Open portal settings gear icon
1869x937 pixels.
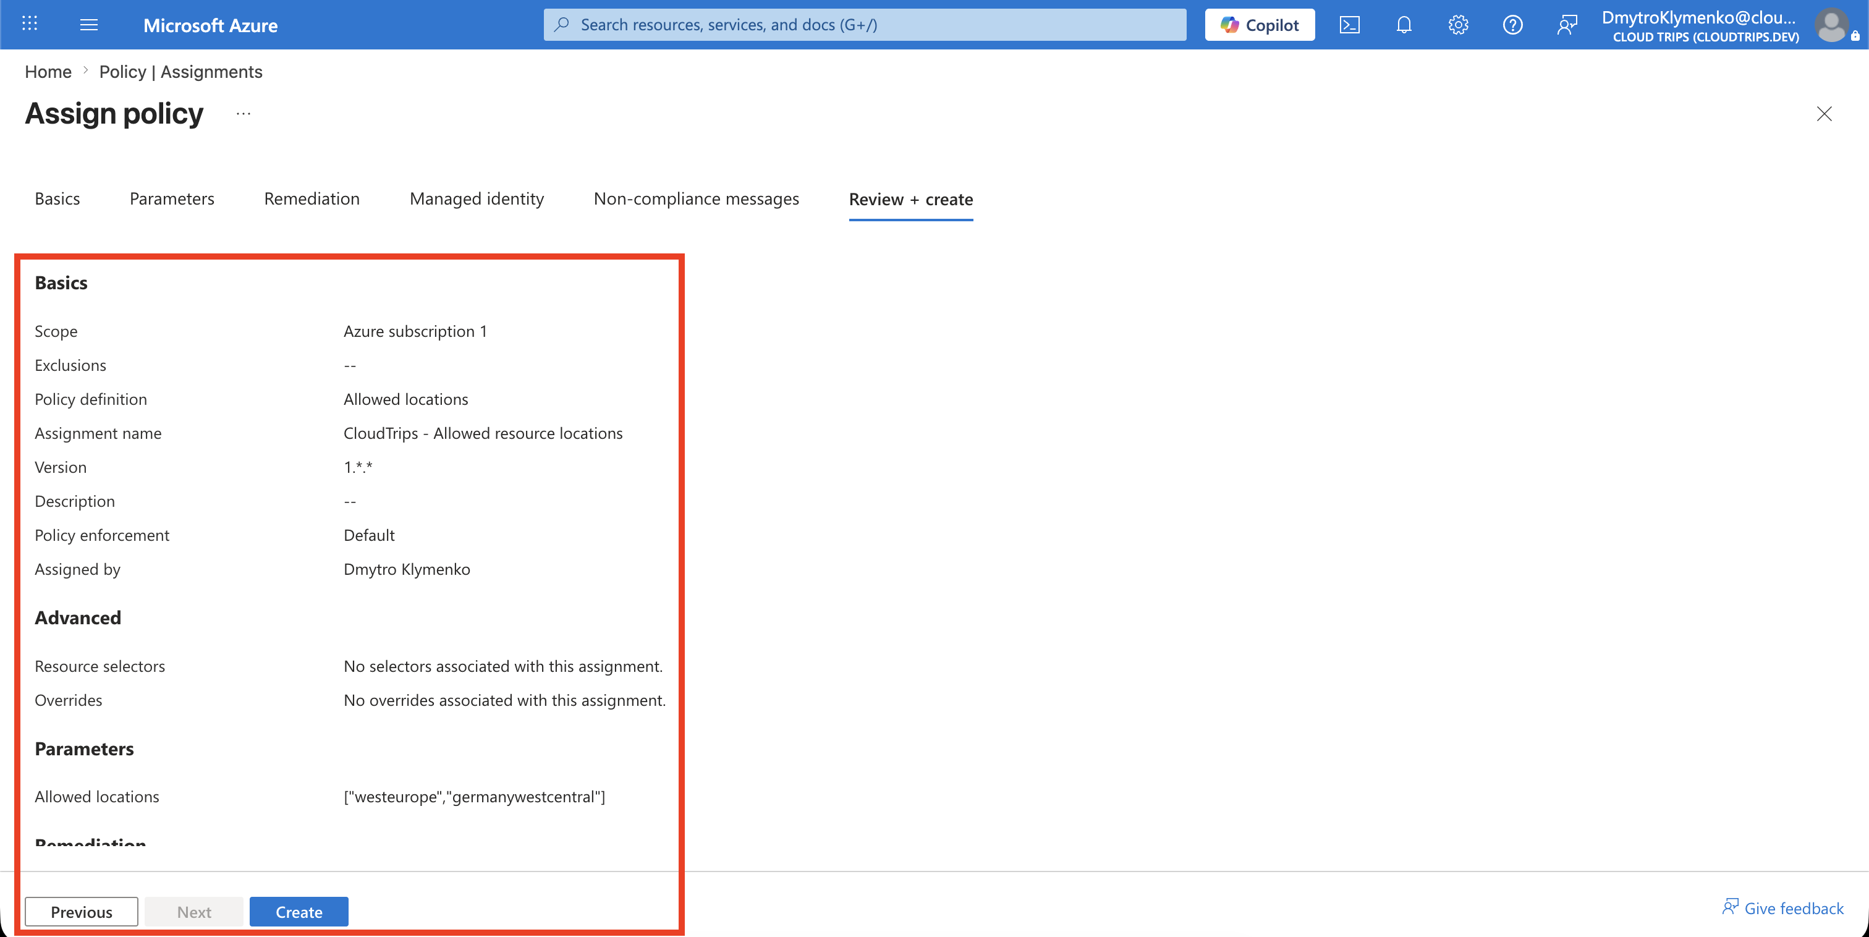coord(1459,25)
